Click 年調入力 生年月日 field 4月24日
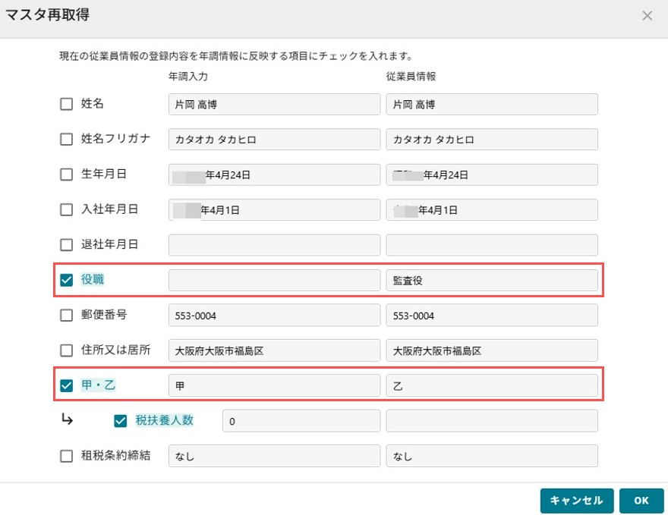The height and width of the screenshot is (515, 668). [x=274, y=175]
